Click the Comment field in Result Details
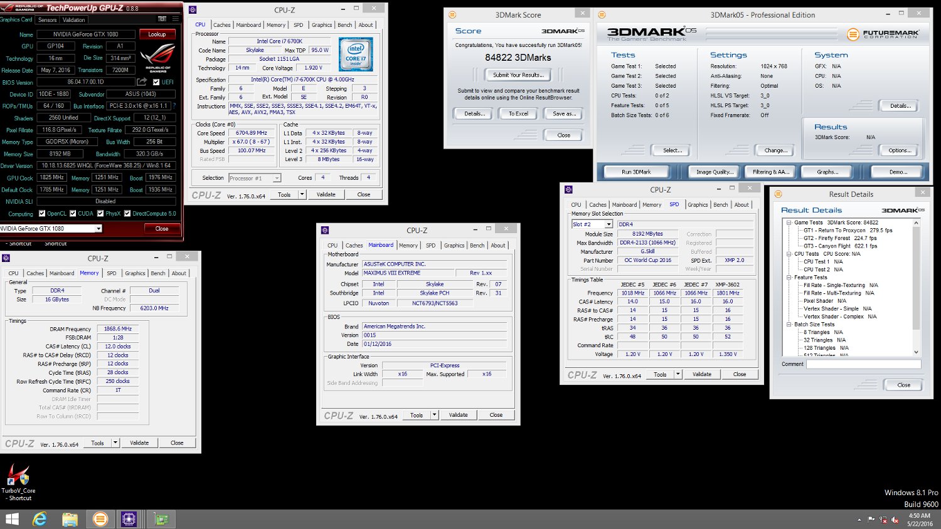 pos(864,364)
